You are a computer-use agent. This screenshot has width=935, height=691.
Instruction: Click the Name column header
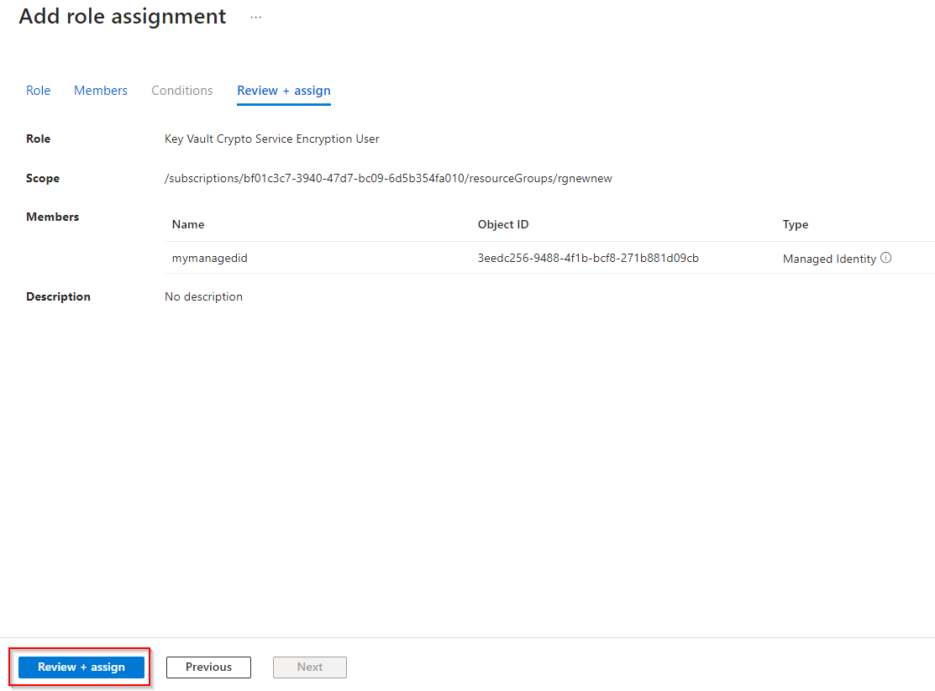[188, 225]
